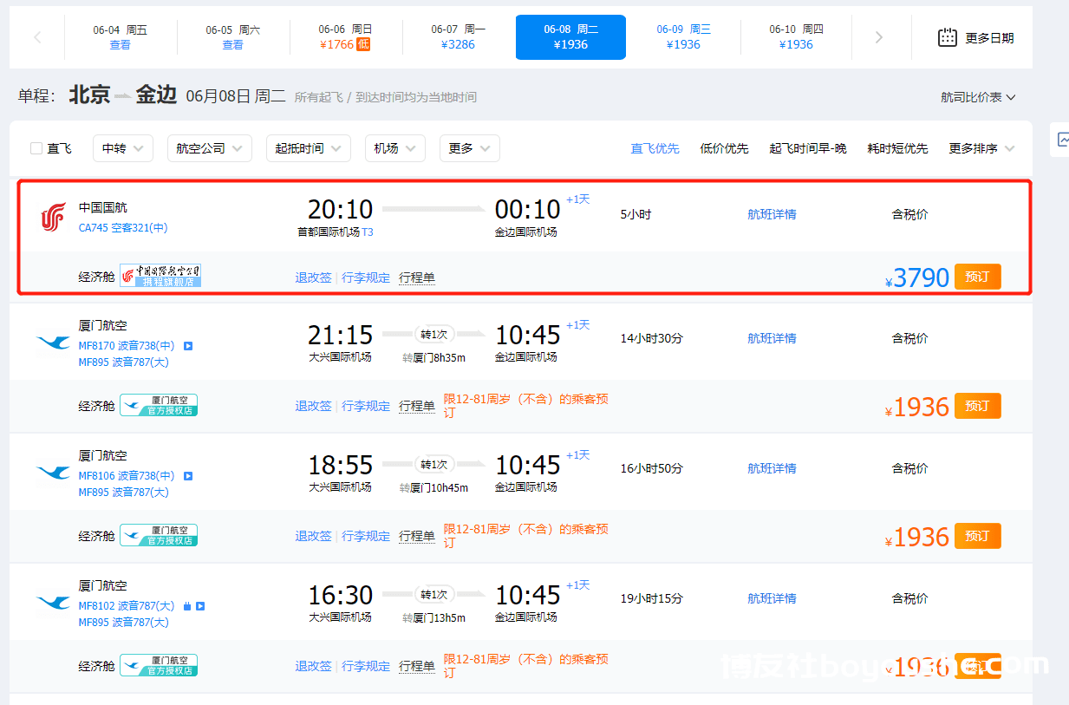Book the ¥3790 Air China flight
The width and height of the screenshot is (1069, 705).
(x=978, y=277)
